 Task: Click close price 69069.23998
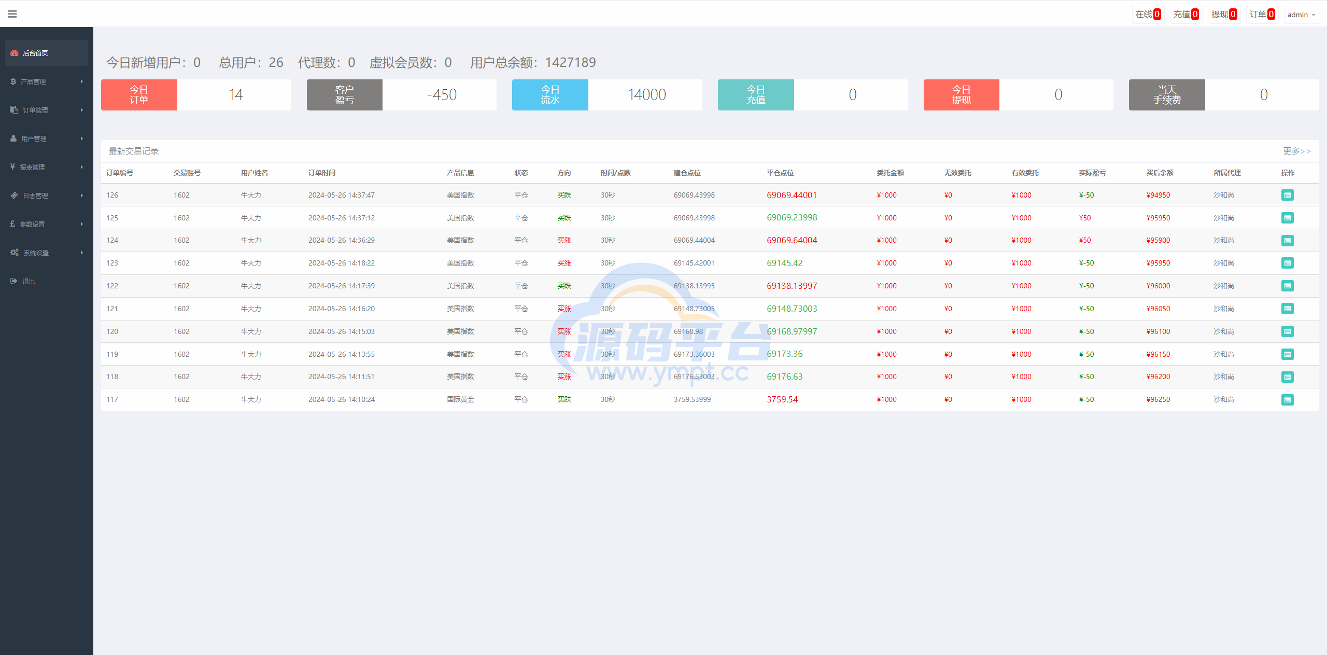[792, 218]
